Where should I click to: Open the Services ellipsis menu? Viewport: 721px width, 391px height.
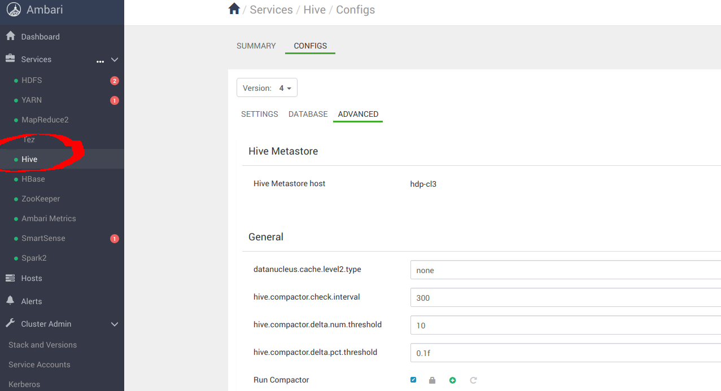[x=100, y=61]
